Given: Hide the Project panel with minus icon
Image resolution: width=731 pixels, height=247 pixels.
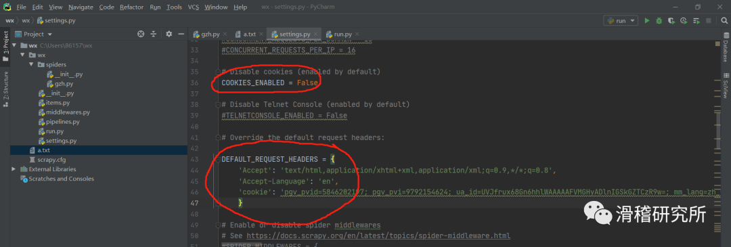Looking at the screenshot, I should (x=181, y=34).
